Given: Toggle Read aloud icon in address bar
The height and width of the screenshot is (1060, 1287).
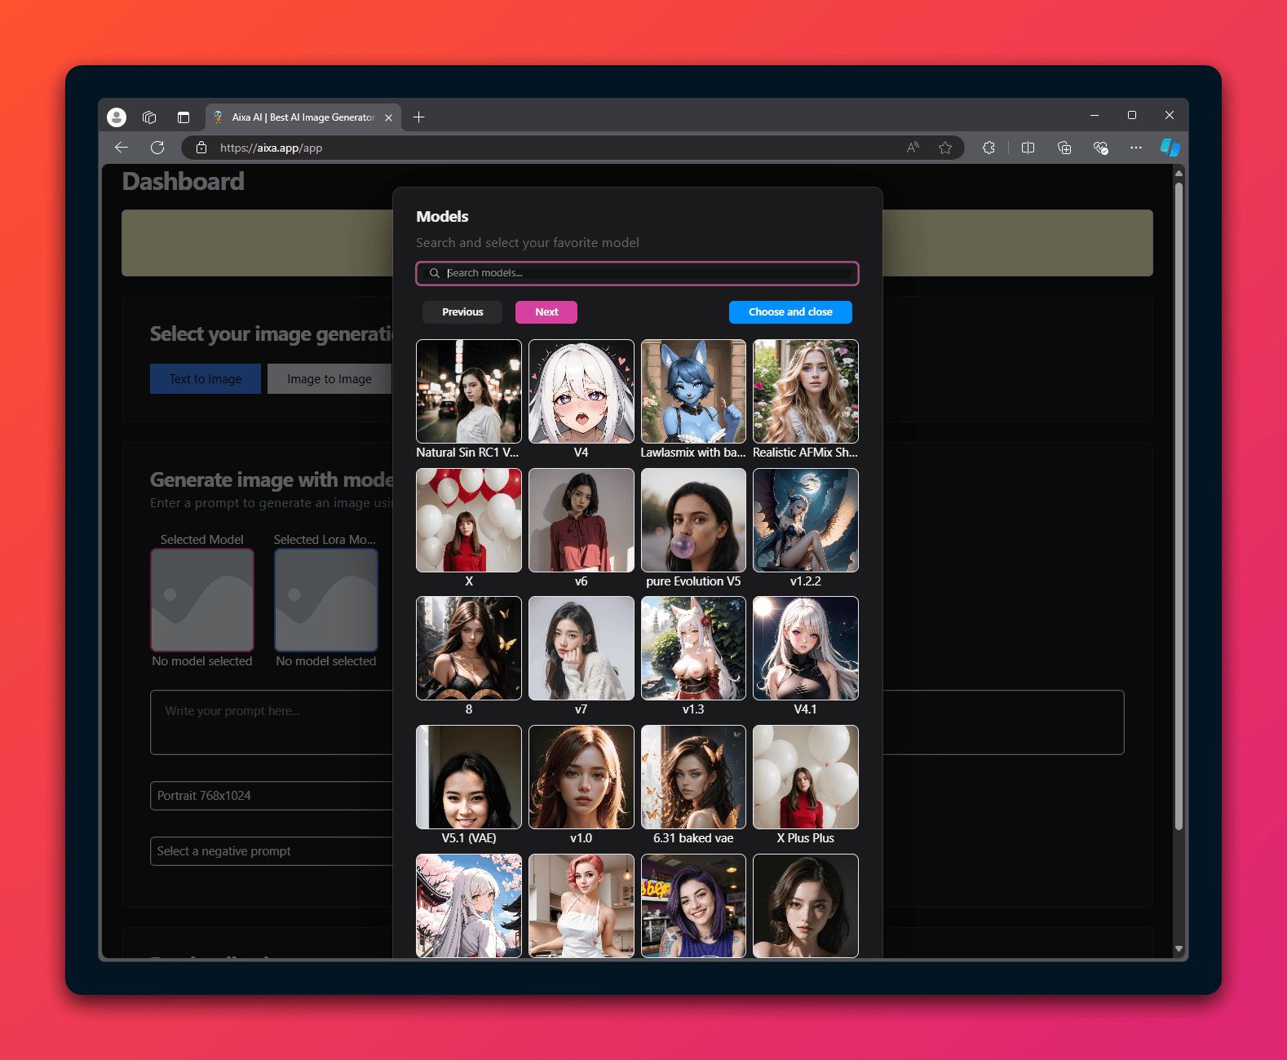Looking at the screenshot, I should [x=913, y=148].
